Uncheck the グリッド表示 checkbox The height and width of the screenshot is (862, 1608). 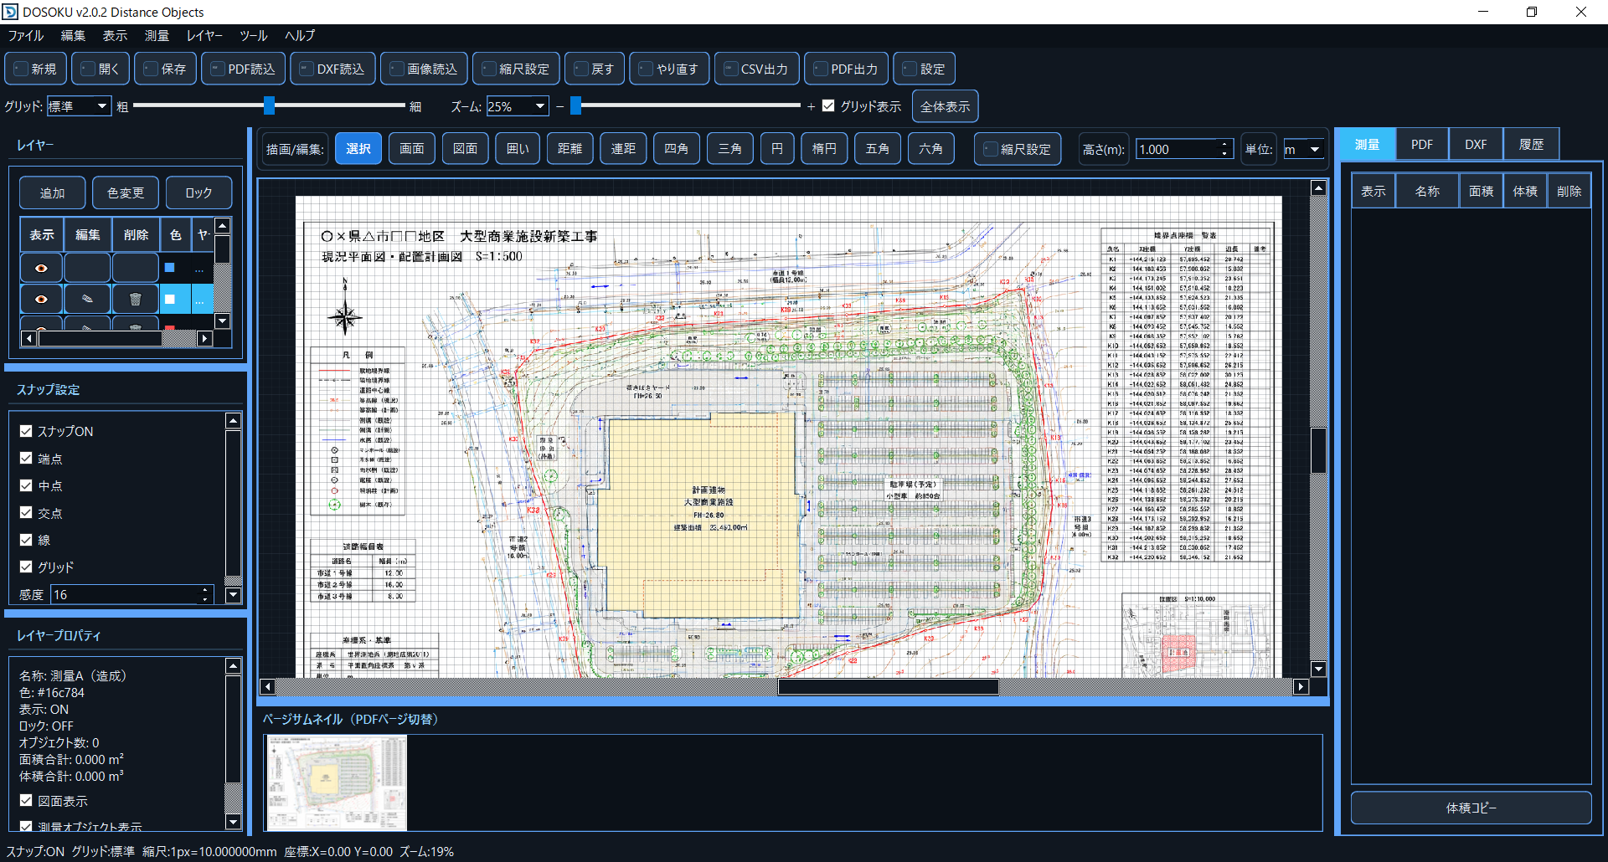tap(828, 105)
